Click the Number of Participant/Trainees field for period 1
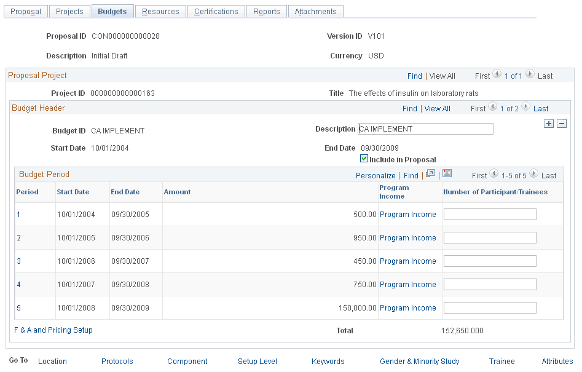 (489, 214)
